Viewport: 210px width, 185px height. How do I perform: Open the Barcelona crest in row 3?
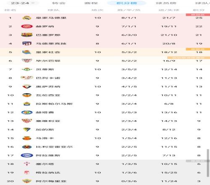[27, 35]
